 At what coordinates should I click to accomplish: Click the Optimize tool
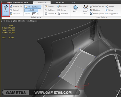click(15, 14)
